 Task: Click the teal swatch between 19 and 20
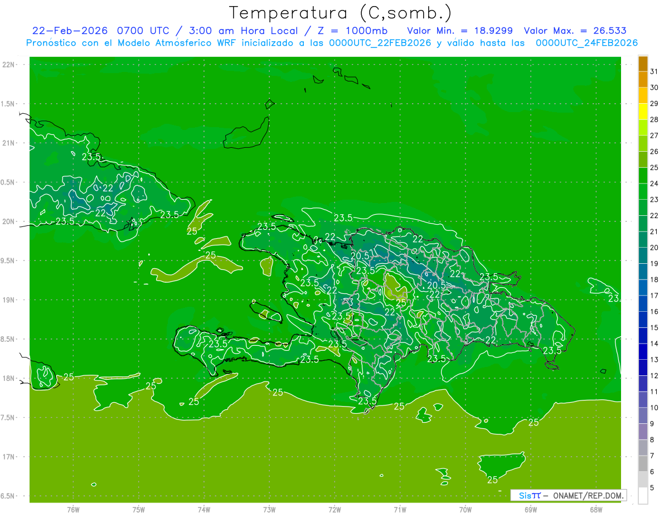pyautogui.click(x=643, y=255)
